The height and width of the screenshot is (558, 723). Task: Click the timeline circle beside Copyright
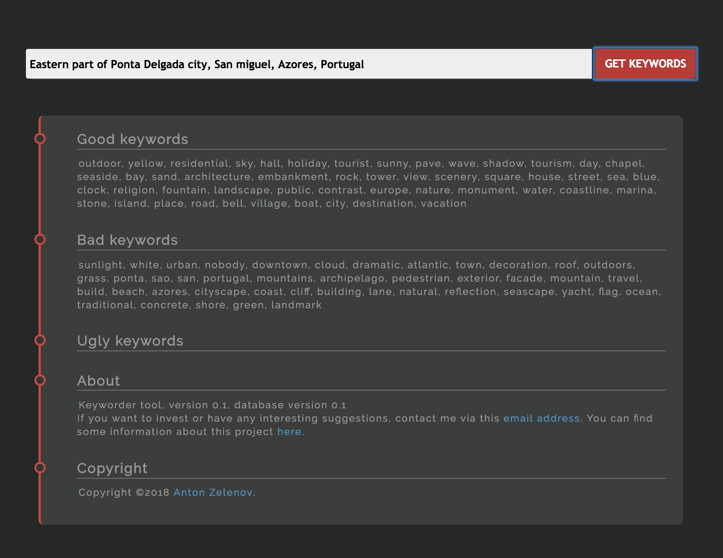40,468
